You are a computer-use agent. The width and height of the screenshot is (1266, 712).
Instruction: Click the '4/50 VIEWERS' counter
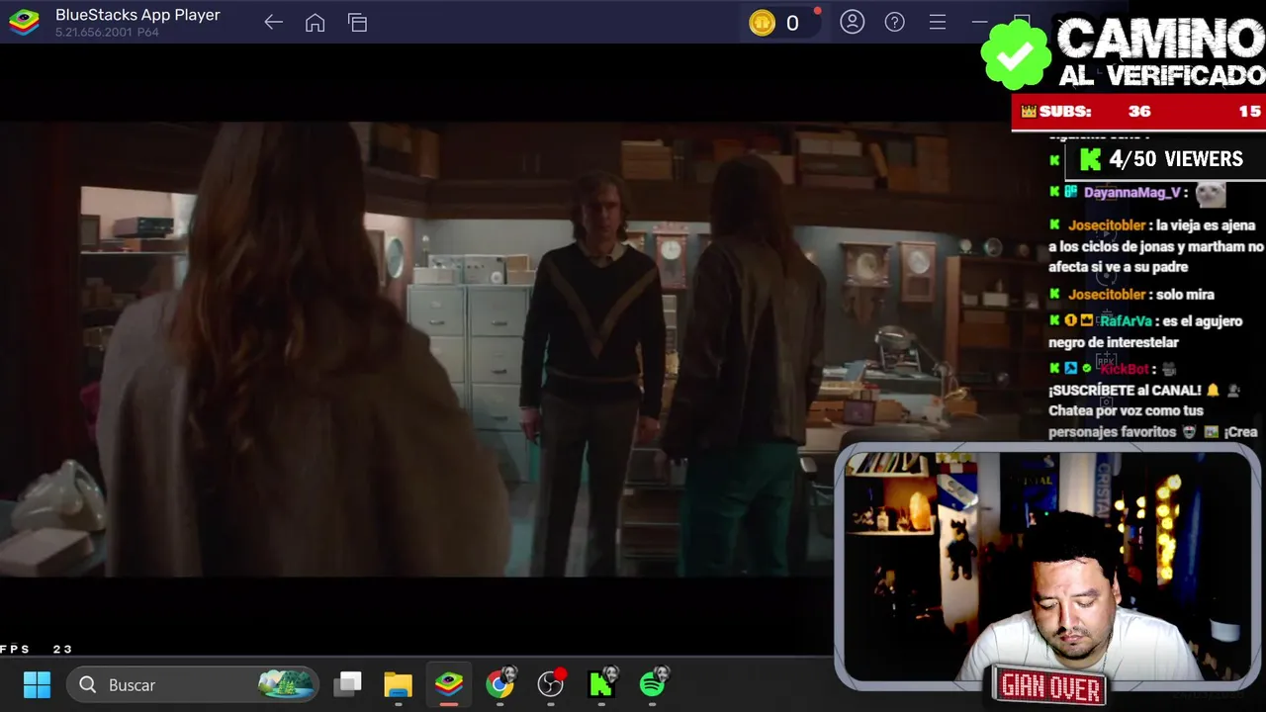tap(1163, 159)
